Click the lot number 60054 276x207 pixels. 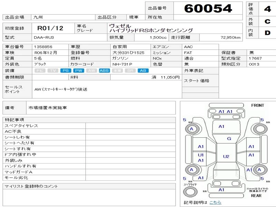point(208,8)
